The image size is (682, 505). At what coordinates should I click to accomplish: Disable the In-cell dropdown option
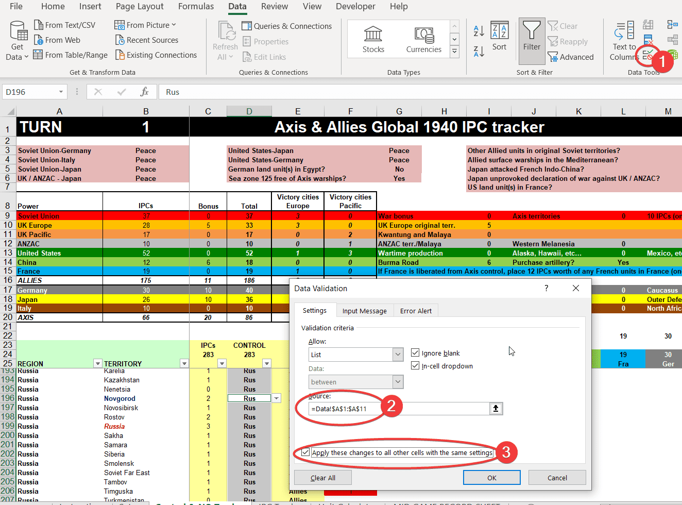pyautogui.click(x=415, y=366)
